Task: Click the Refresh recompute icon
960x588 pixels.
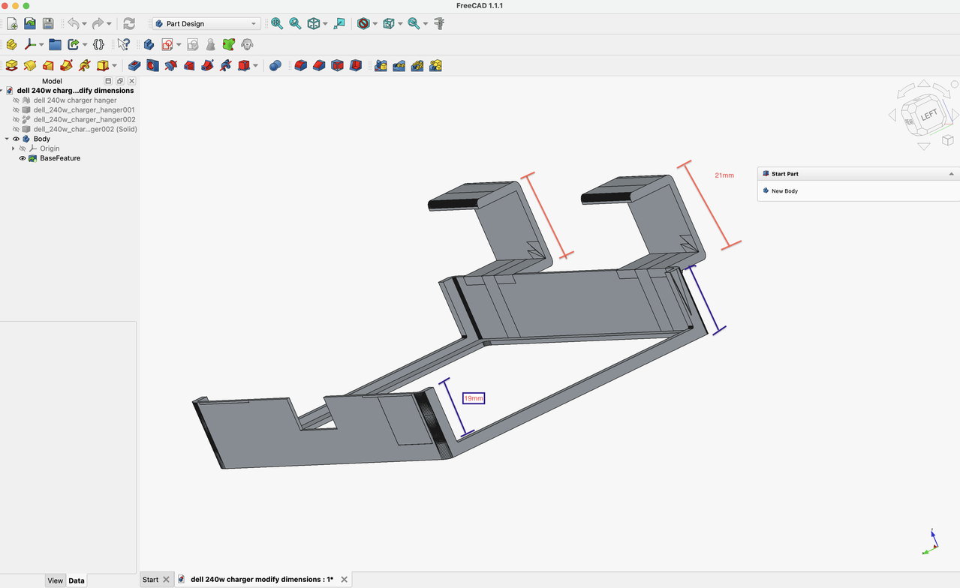Action: pyautogui.click(x=129, y=24)
